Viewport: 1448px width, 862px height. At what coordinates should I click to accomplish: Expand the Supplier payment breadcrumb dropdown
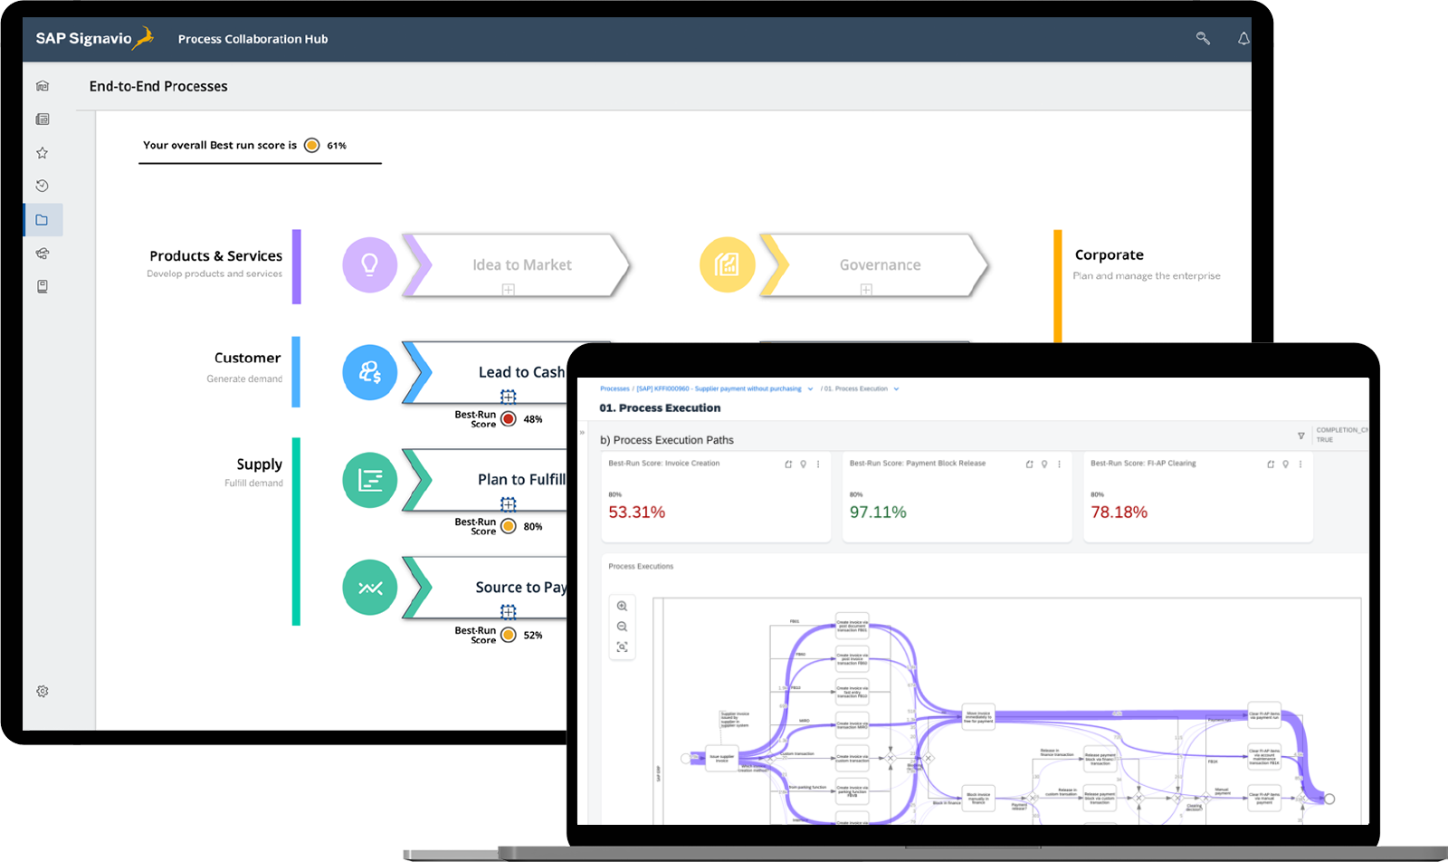[811, 388]
